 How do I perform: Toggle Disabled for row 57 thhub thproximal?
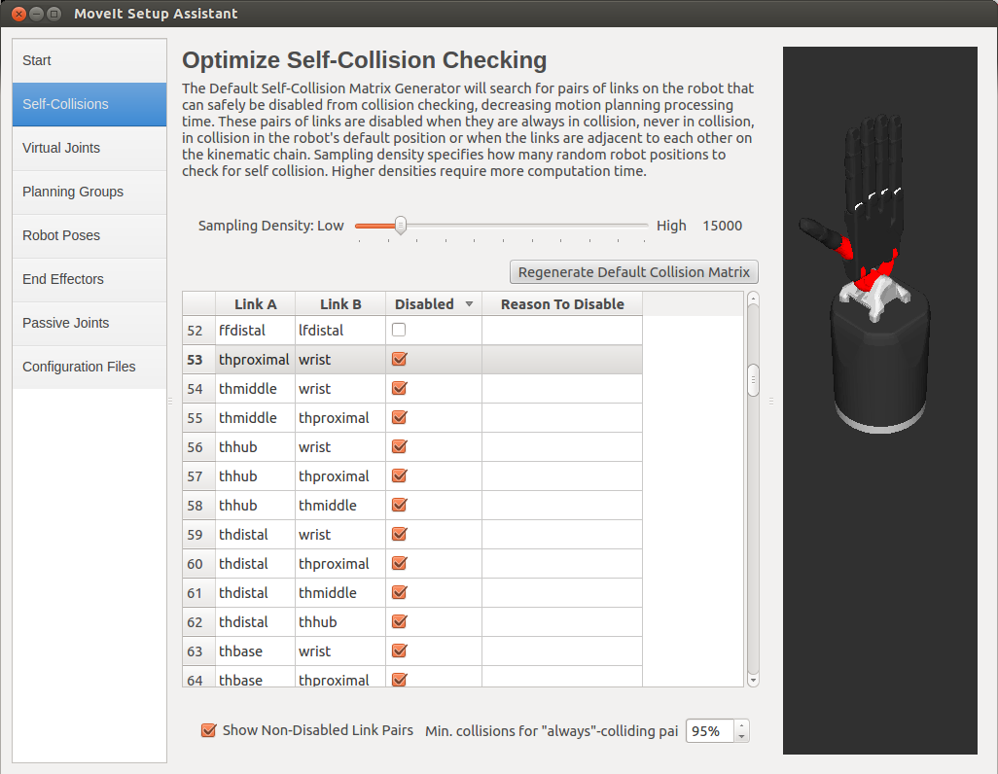(x=399, y=476)
